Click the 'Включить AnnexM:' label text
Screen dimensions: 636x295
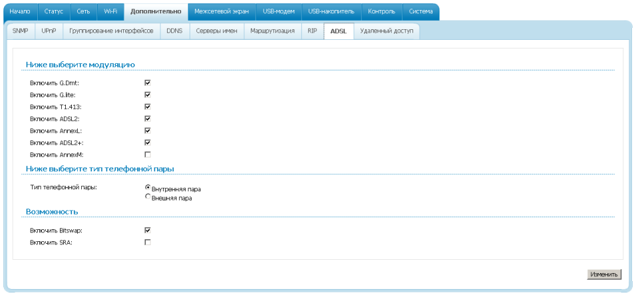tap(57, 155)
